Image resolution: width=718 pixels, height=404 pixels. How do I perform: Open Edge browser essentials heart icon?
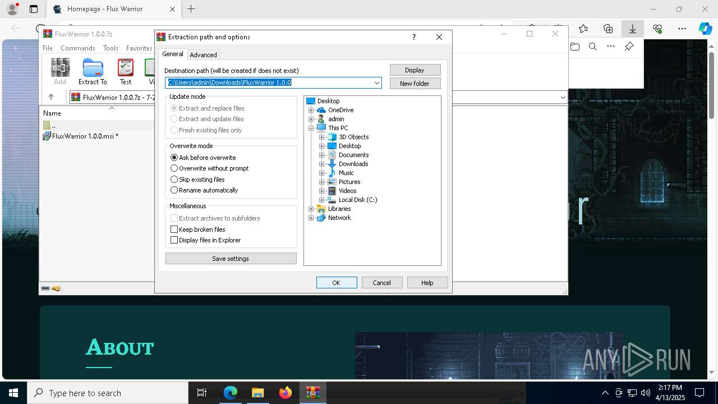point(657,29)
